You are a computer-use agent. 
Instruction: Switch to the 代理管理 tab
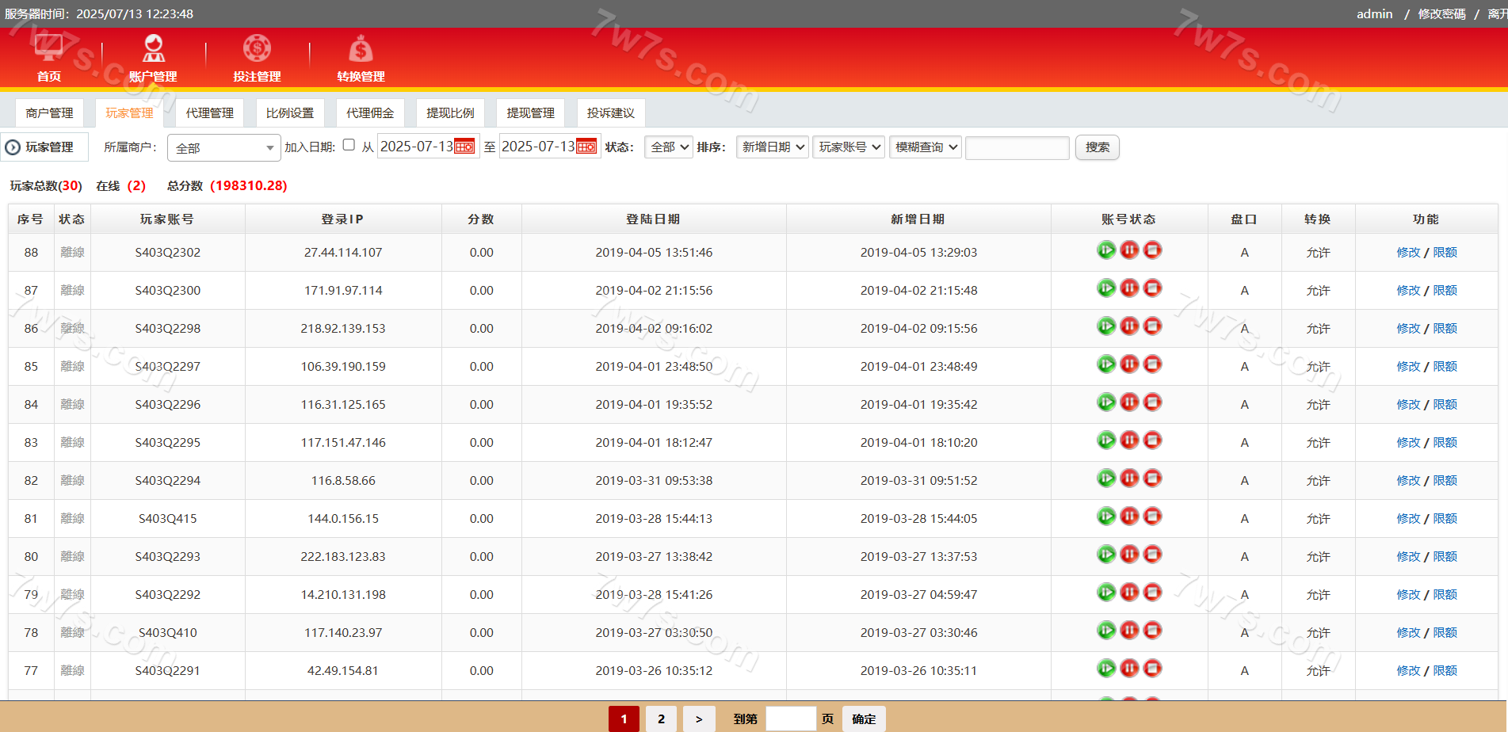coord(209,113)
